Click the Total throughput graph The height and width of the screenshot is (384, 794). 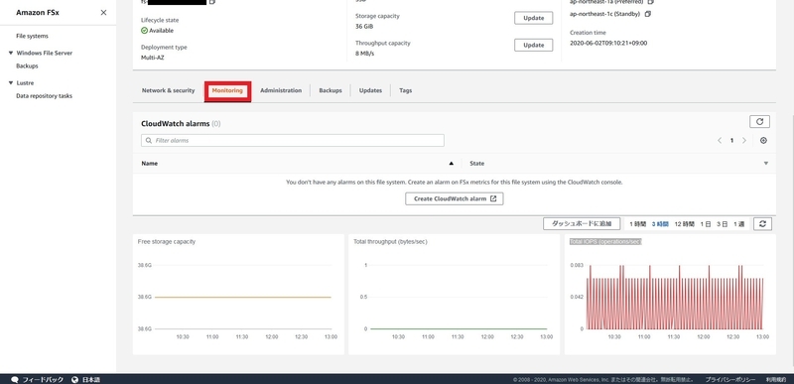tap(455, 295)
